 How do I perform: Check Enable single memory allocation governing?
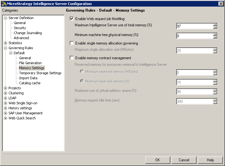point(72,43)
